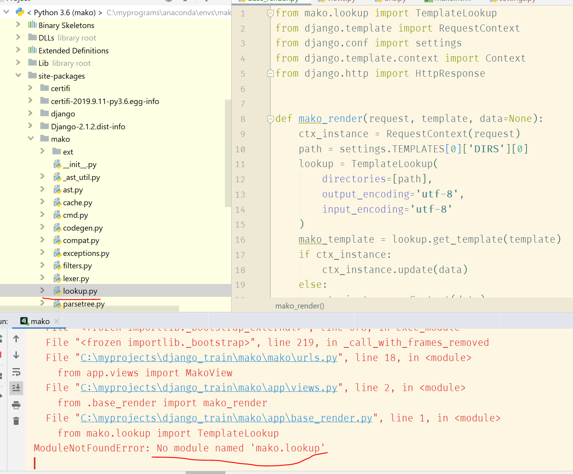
Task: Click the Binary Skeletons library icon
Action: click(32, 25)
